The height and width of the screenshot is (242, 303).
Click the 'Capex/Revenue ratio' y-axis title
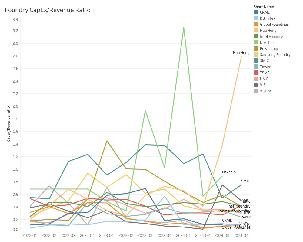[x=8, y=124]
